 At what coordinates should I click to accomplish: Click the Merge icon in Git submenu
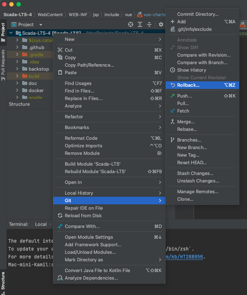click(x=173, y=122)
